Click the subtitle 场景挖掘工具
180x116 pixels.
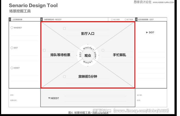click(x=20, y=11)
